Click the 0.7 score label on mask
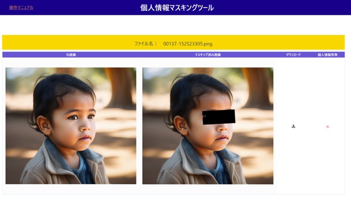Image resolution: width=351 pixels, height=200 pixels. (x=204, y=116)
